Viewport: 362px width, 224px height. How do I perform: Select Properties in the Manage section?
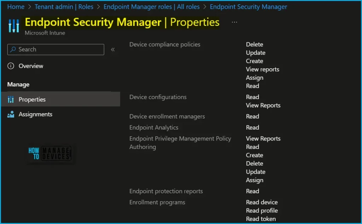(x=32, y=100)
